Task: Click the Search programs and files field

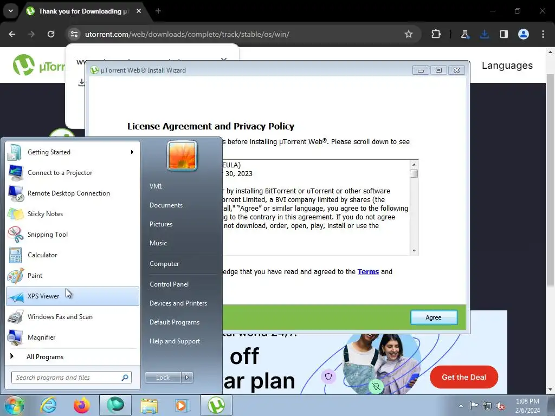Action: pyautogui.click(x=72, y=378)
